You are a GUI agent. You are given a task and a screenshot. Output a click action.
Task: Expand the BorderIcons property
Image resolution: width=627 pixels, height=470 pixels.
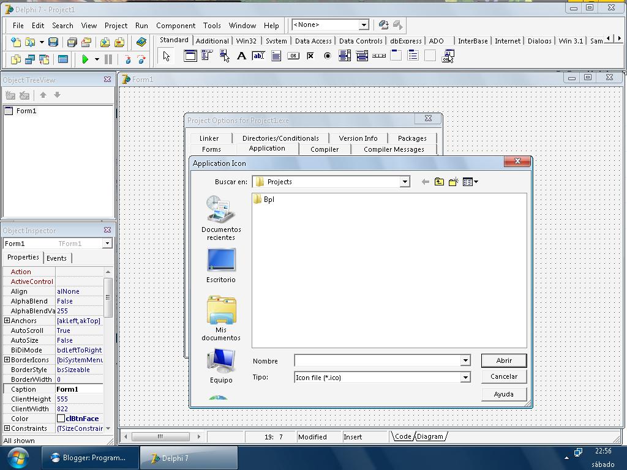tap(7, 360)
